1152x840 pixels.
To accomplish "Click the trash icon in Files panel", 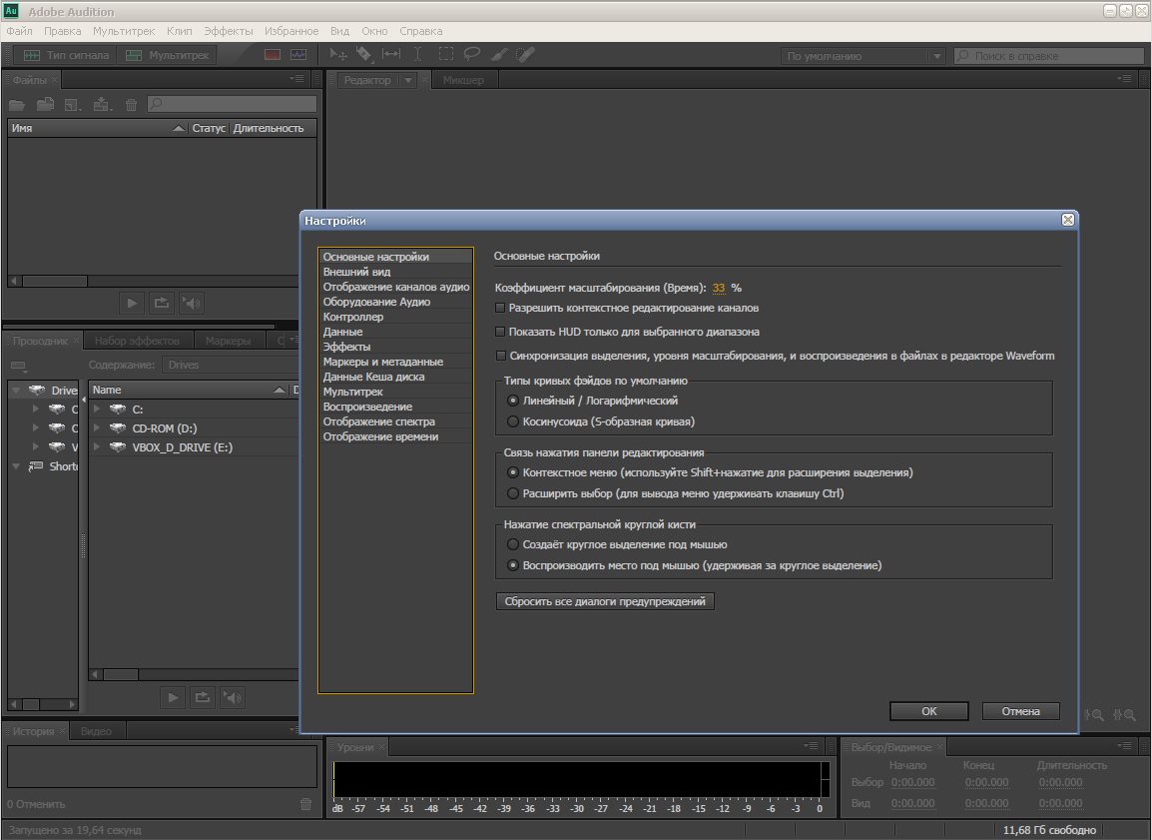I will [131, 104].
